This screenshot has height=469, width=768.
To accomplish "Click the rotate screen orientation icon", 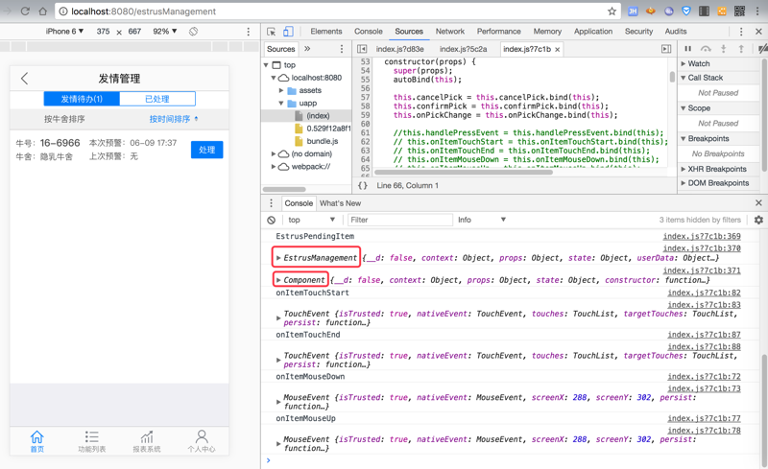I will click(194, 32).
